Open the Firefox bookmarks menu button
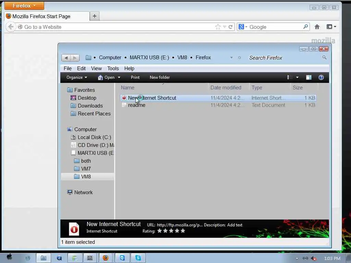Image resolution: width=351 pixels, height=263 pixels. [331, 27]
